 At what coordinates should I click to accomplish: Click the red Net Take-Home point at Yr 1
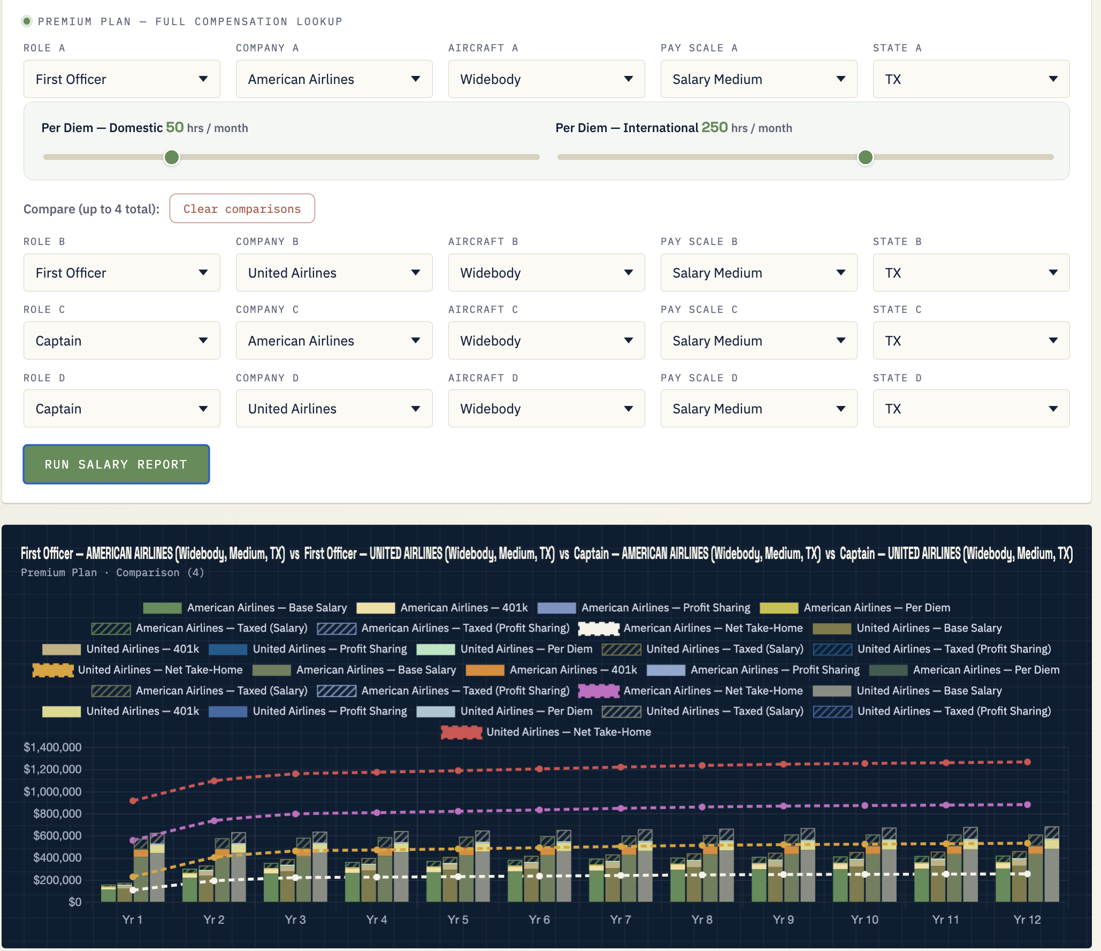tap(133, 801)
